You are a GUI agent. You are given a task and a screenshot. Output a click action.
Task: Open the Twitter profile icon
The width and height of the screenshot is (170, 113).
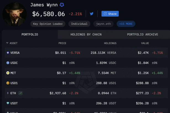[x=91, y=14]
